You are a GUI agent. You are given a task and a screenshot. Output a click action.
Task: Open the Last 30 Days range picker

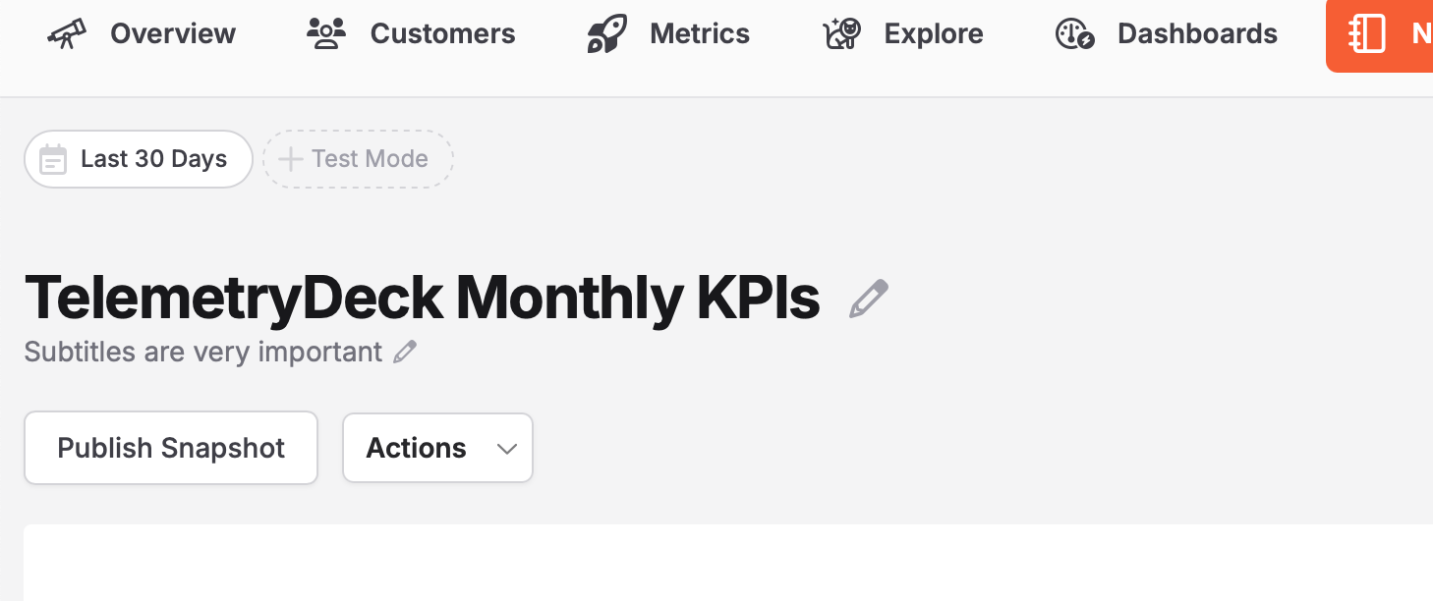139,159
